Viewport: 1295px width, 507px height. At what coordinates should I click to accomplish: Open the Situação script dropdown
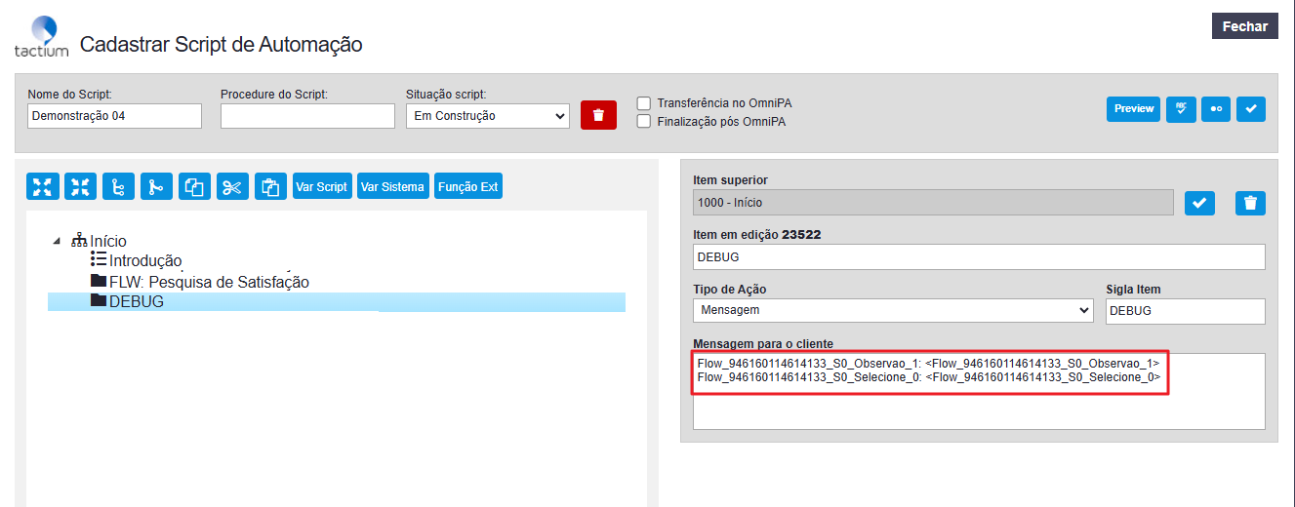[487, 116]
